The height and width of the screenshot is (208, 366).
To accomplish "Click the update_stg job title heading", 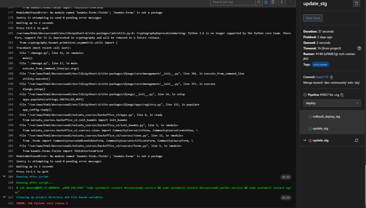I will tap(315, 4).
